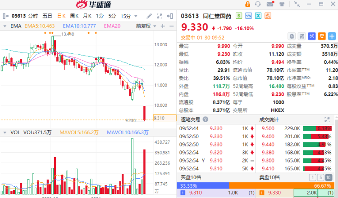Switch to 5分 minute chart
Screen dimensions: 338x198
112,16
